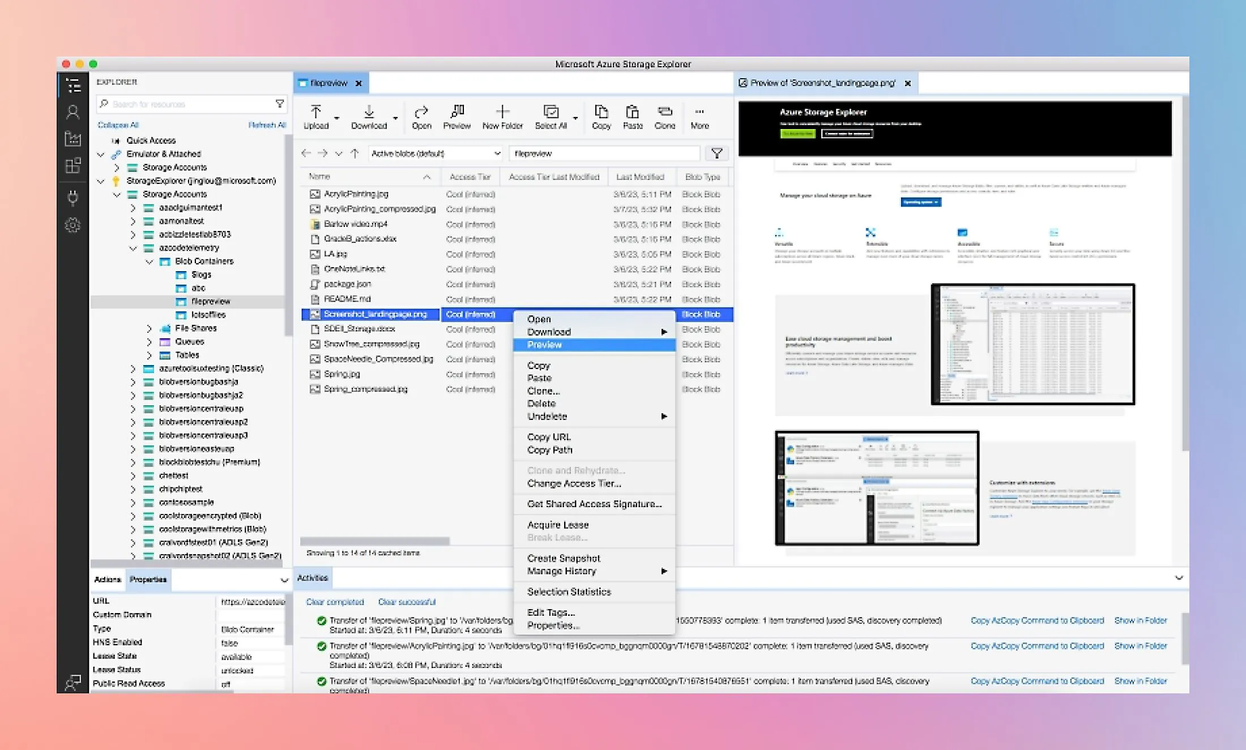This screenshot has height=750, width=1246.
Task: Click the Clear completed link
Action: pyautogui.click(x=335, y=602)
